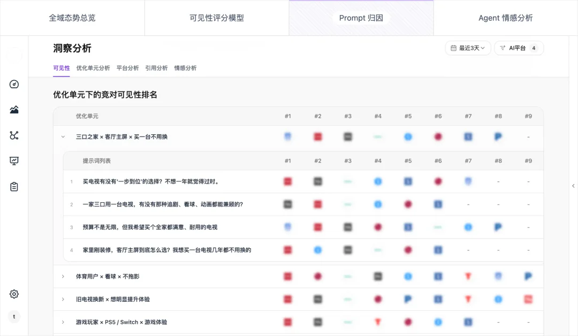Collapse the 三口之家 × 客厅主屏 optimization unit
578x336 pixels.
pyautogui.click(x=63, y=136)
